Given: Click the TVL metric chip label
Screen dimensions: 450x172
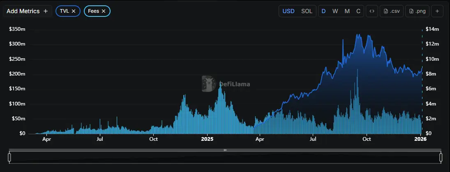Looking at the screenshot, I should pyautogui.click(x=64, y=11).
